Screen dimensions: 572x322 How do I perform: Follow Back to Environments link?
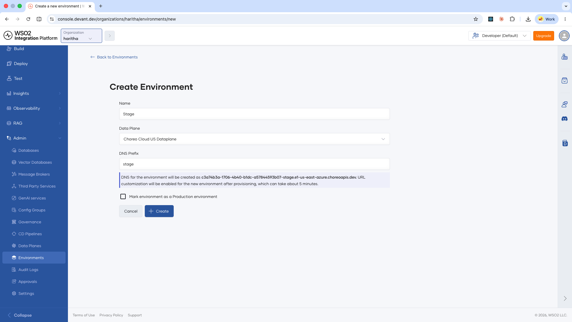pos(114,57)
